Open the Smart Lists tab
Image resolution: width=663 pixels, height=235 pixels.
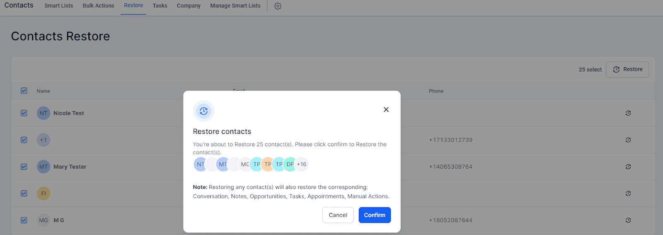[x=58, y=6]
